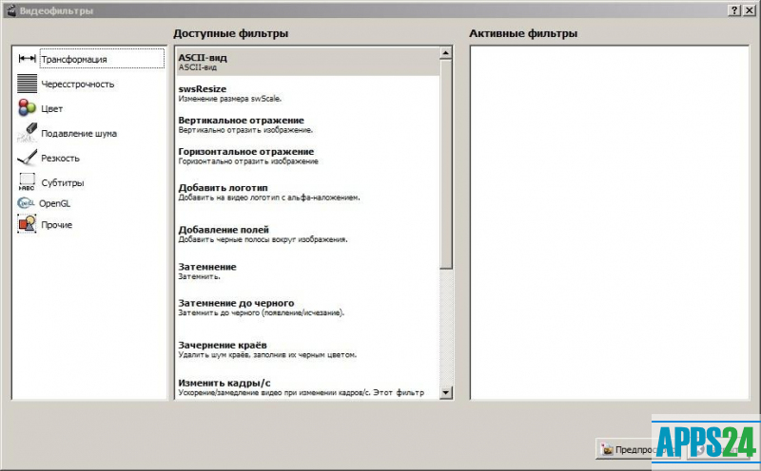Choose the Подавление шума noise icon

[27, 133]
